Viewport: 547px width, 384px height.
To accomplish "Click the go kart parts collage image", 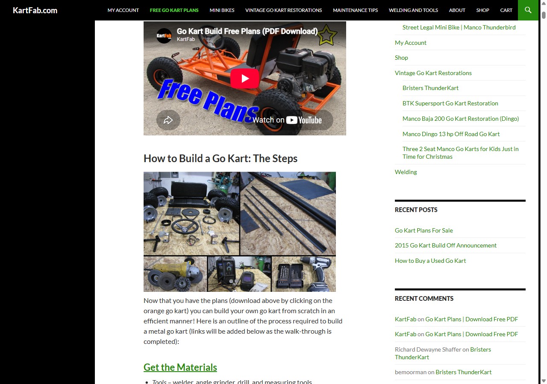I will [x=240, y=232].
